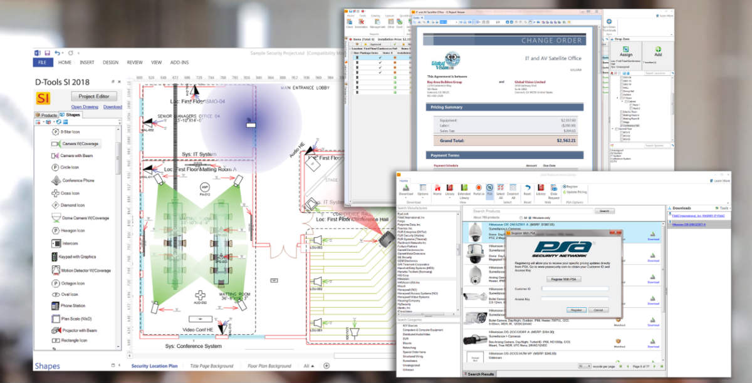Image resolution: width=752 pixels, height=383 pixels.
Task: Select the Octagon Icon shape
Action: click(x=68, y=283)
